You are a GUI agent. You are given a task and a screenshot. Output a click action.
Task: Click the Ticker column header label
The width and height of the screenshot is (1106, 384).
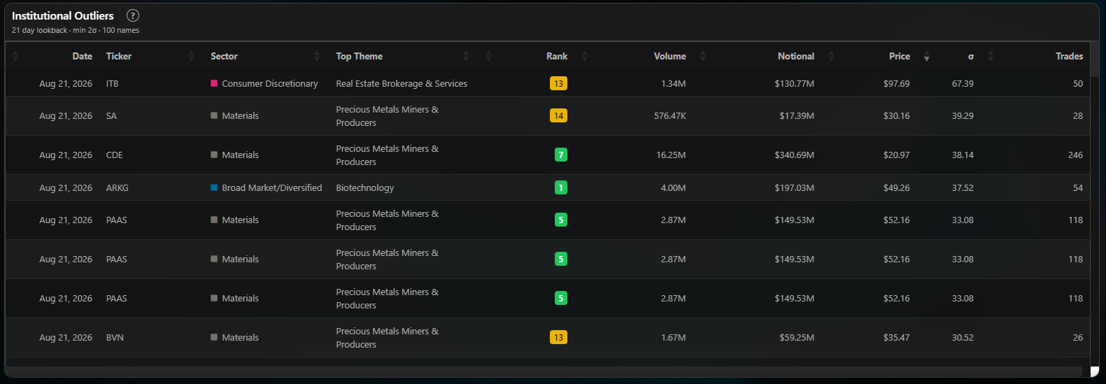119,56
